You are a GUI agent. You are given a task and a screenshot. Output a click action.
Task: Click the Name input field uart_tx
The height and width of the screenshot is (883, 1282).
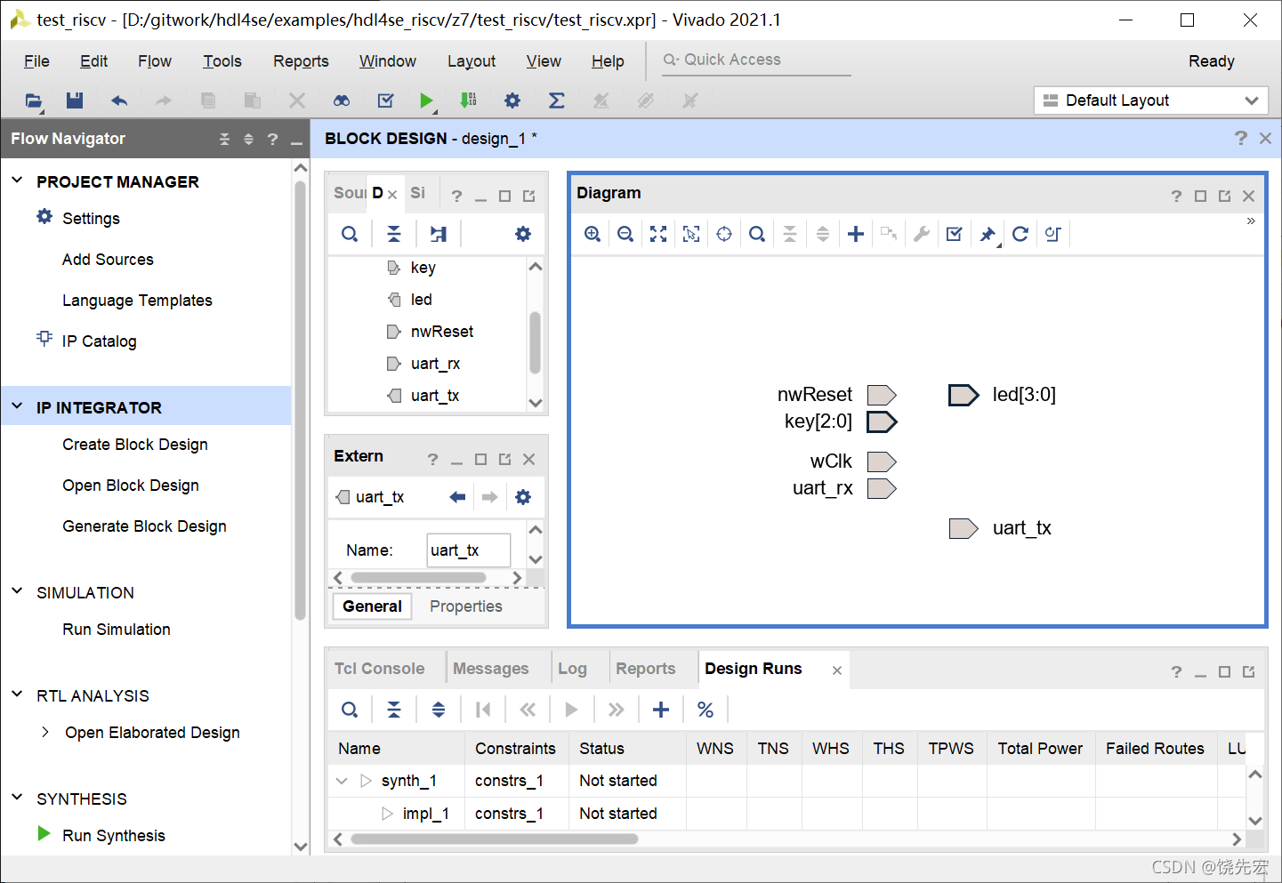(x=469, y=550)
